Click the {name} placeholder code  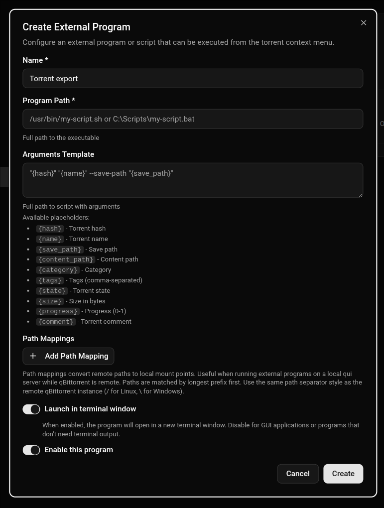point(50,239)
